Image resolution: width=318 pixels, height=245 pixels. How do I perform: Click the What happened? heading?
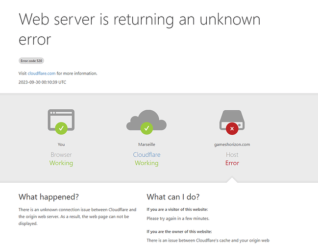tap(49, 196)
